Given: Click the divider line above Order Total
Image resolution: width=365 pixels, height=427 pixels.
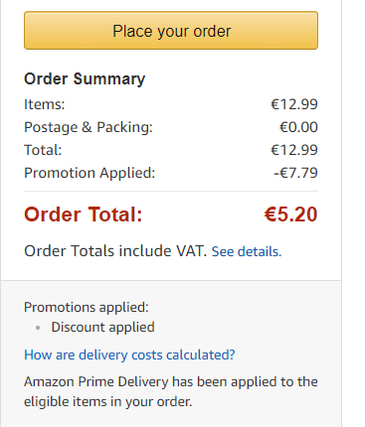Looking at the screenshot, I should tap(171, 191).
